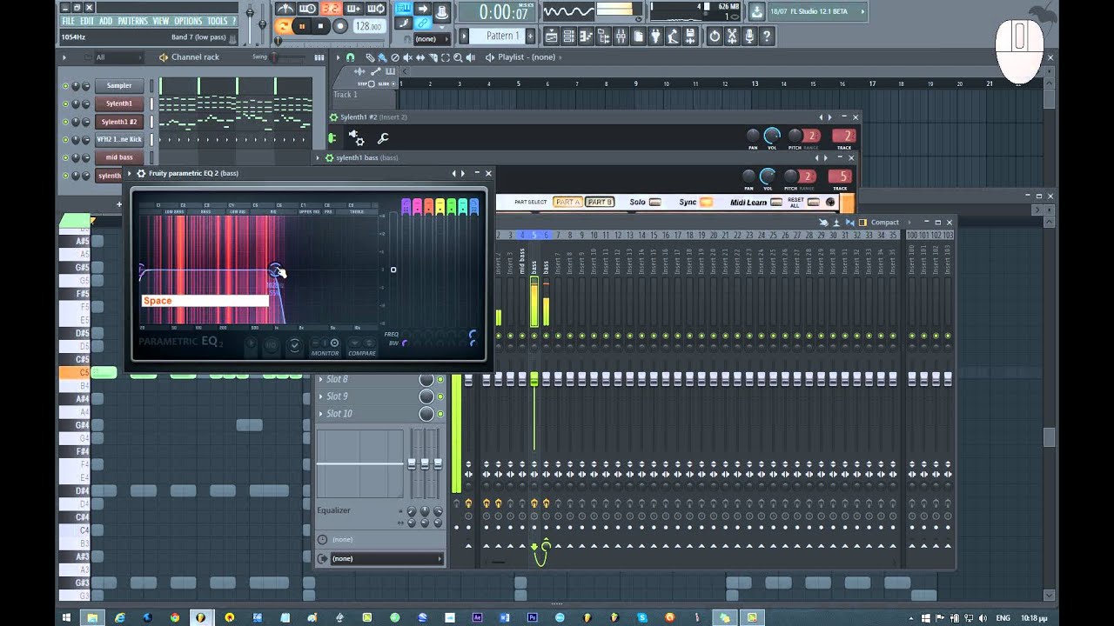
Task: Toggle pattern/song mode button
Action: pyautogui.click(x=284, y=26)
